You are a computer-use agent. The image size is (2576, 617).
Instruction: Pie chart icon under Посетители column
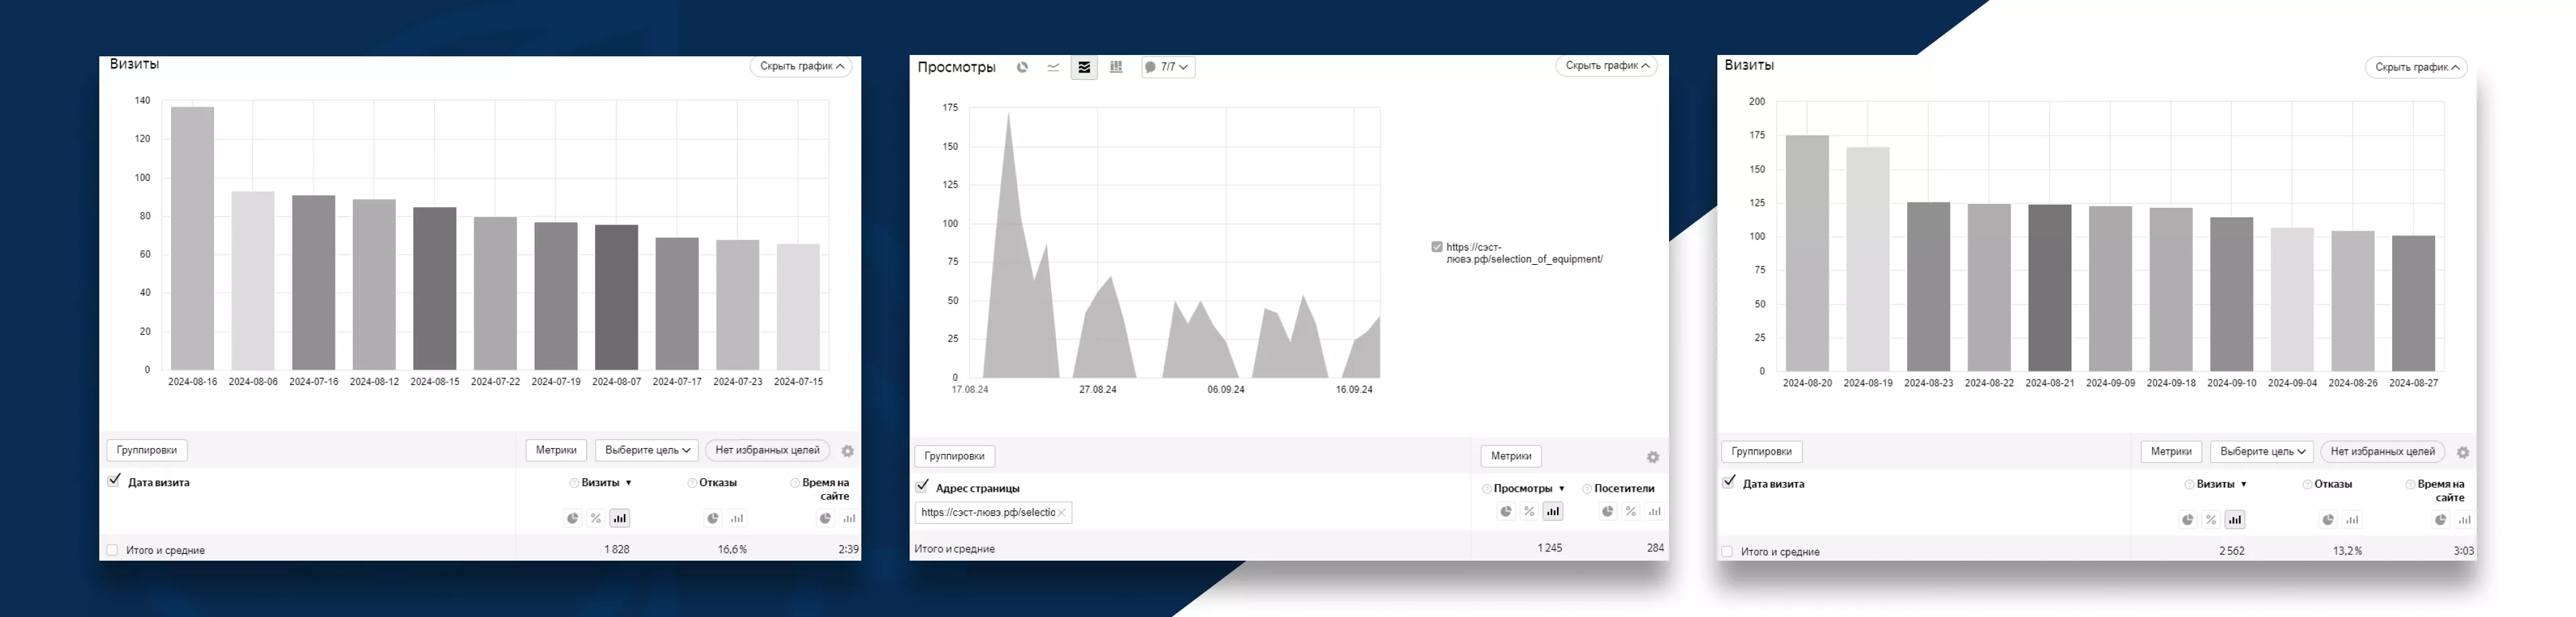click(1608, 511)
